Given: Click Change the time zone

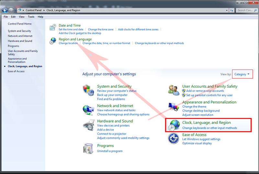Looking at the screenshot, I should 101,29.
